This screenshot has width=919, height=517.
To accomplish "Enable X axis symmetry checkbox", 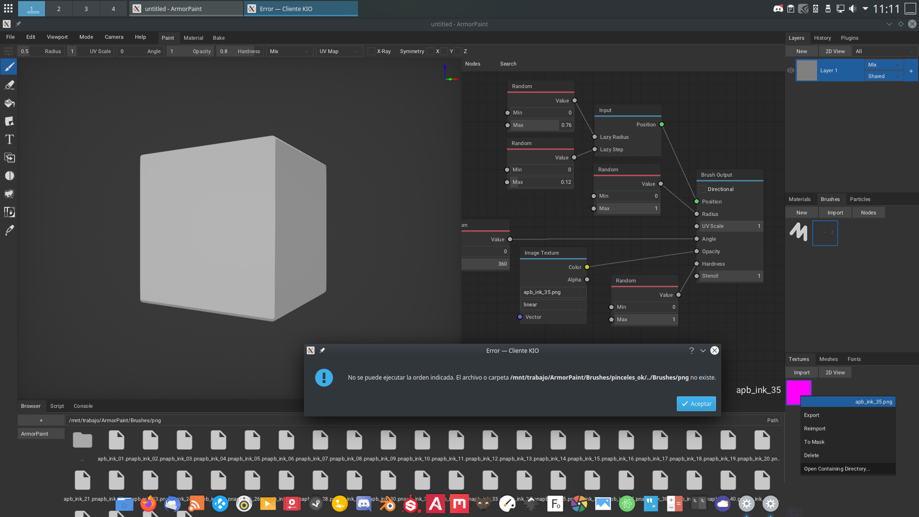I will [430, 51].
